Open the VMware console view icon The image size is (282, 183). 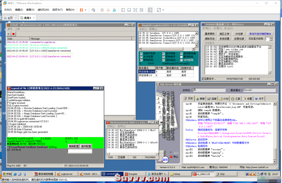pos(150,10)
